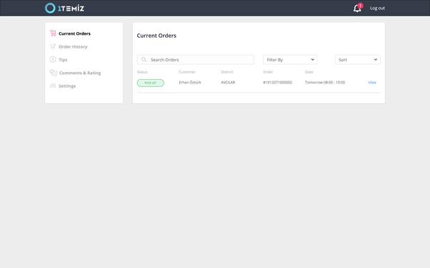The height and width of the screenshot is (268, 430).
Task: Open the Sort dropdown
Action: 358,60
